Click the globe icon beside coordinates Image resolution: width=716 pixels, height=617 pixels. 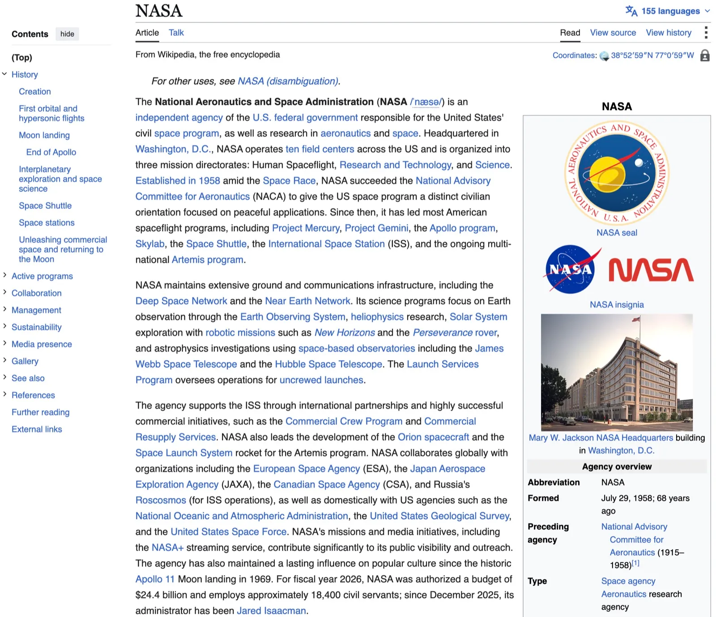(604, 56)
